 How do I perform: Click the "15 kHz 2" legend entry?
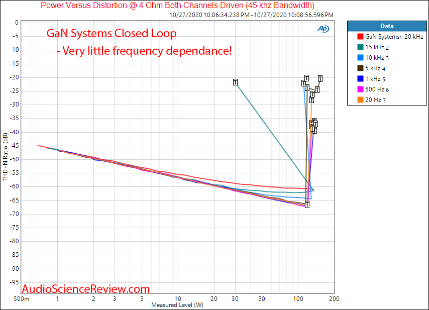click(x=377, y=47)
